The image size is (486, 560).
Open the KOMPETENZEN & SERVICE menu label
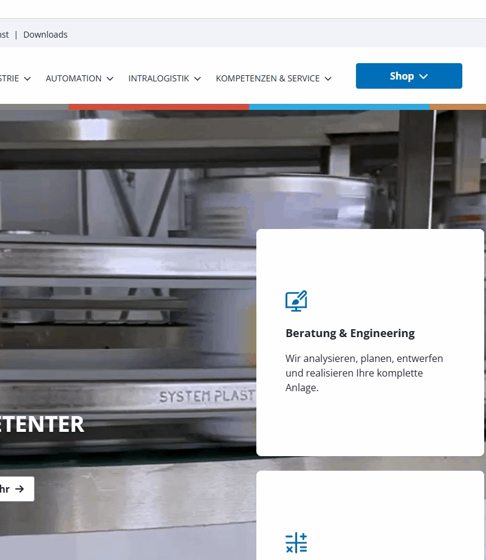pos(267,78)
